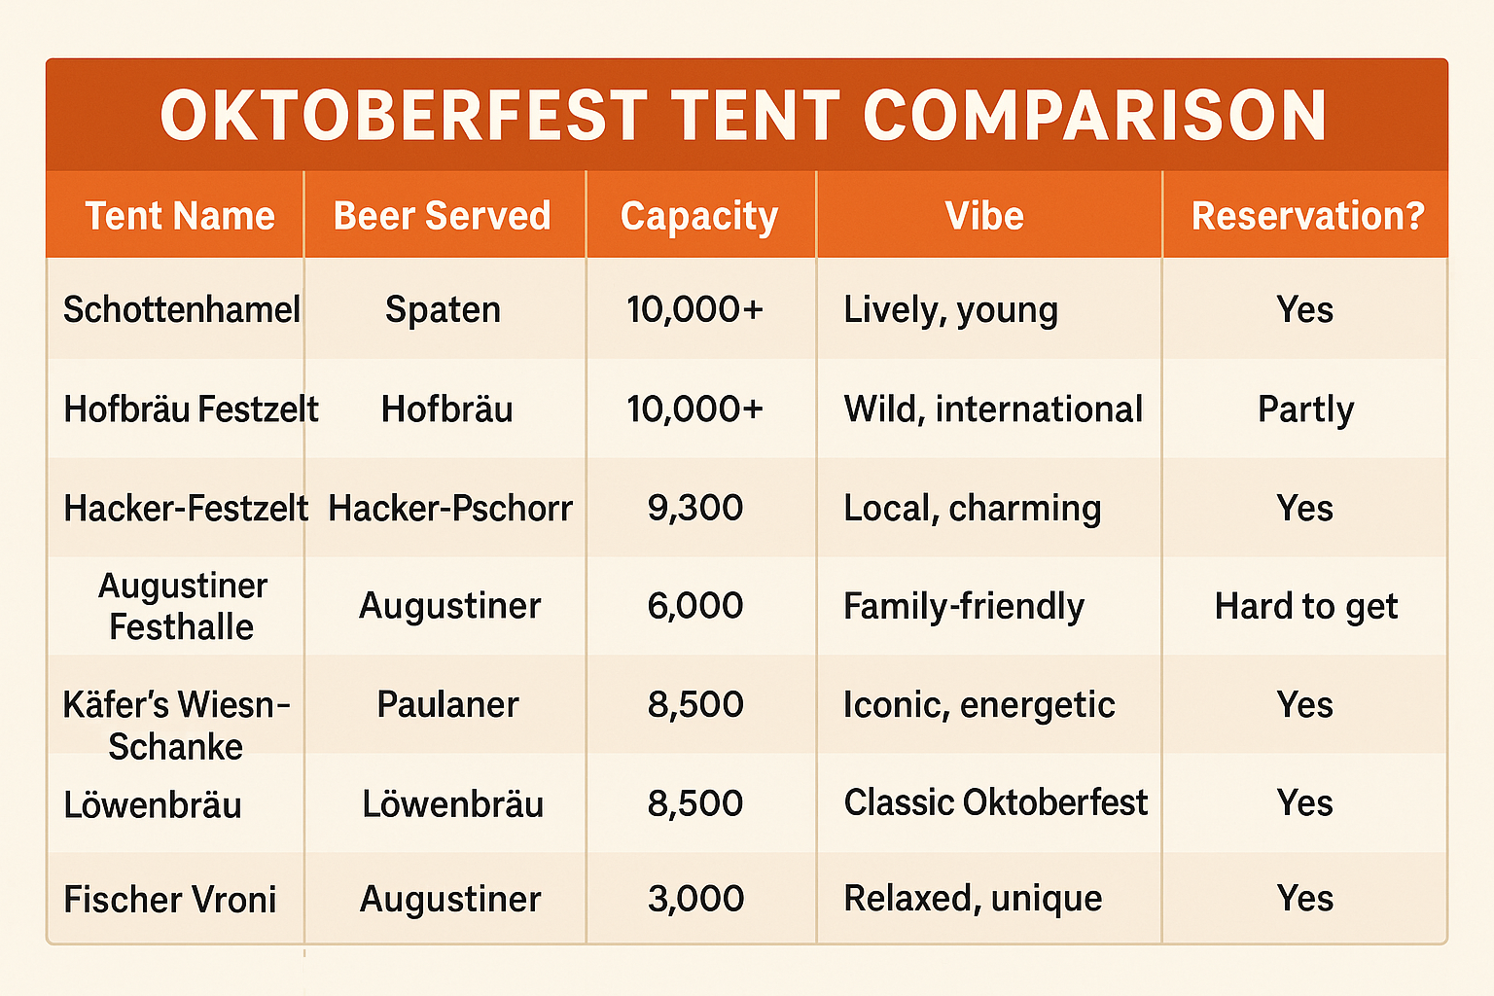The height and width of the screenshot is (996, 1494).
Task: Select the Reservation? column header
Action: [1307, 216]
